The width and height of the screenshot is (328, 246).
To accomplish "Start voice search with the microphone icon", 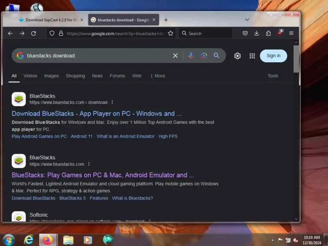I will pos(191,56).
